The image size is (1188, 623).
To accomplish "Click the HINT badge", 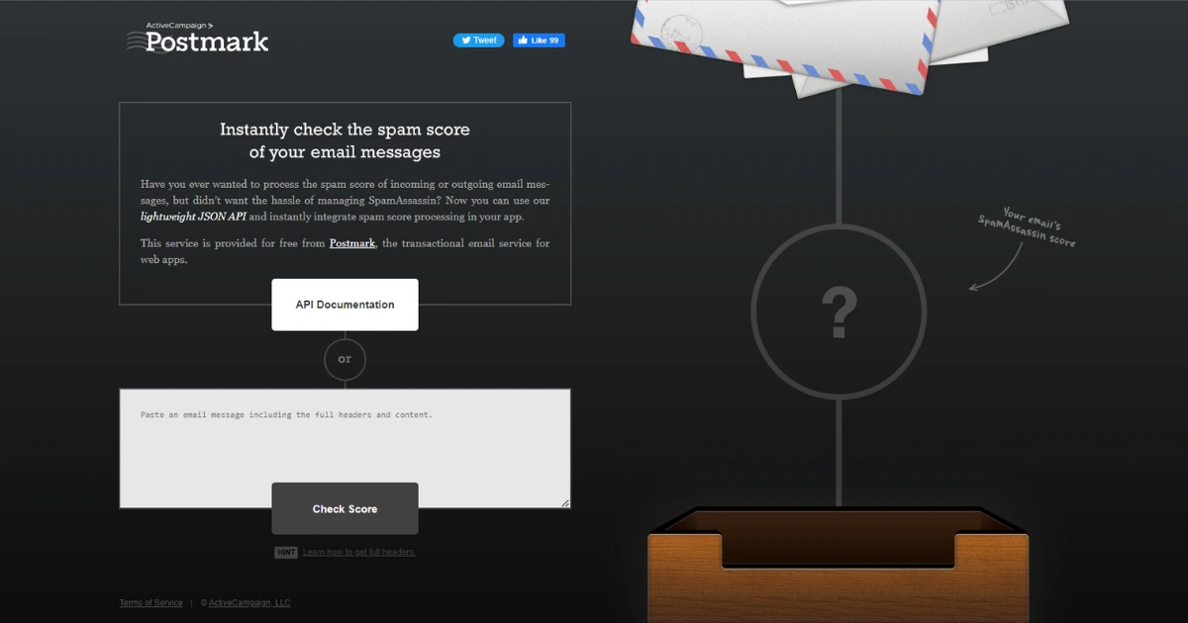I will tap(286, 552).
